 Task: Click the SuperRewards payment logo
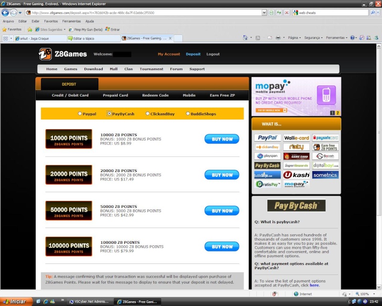click(297, 165)
